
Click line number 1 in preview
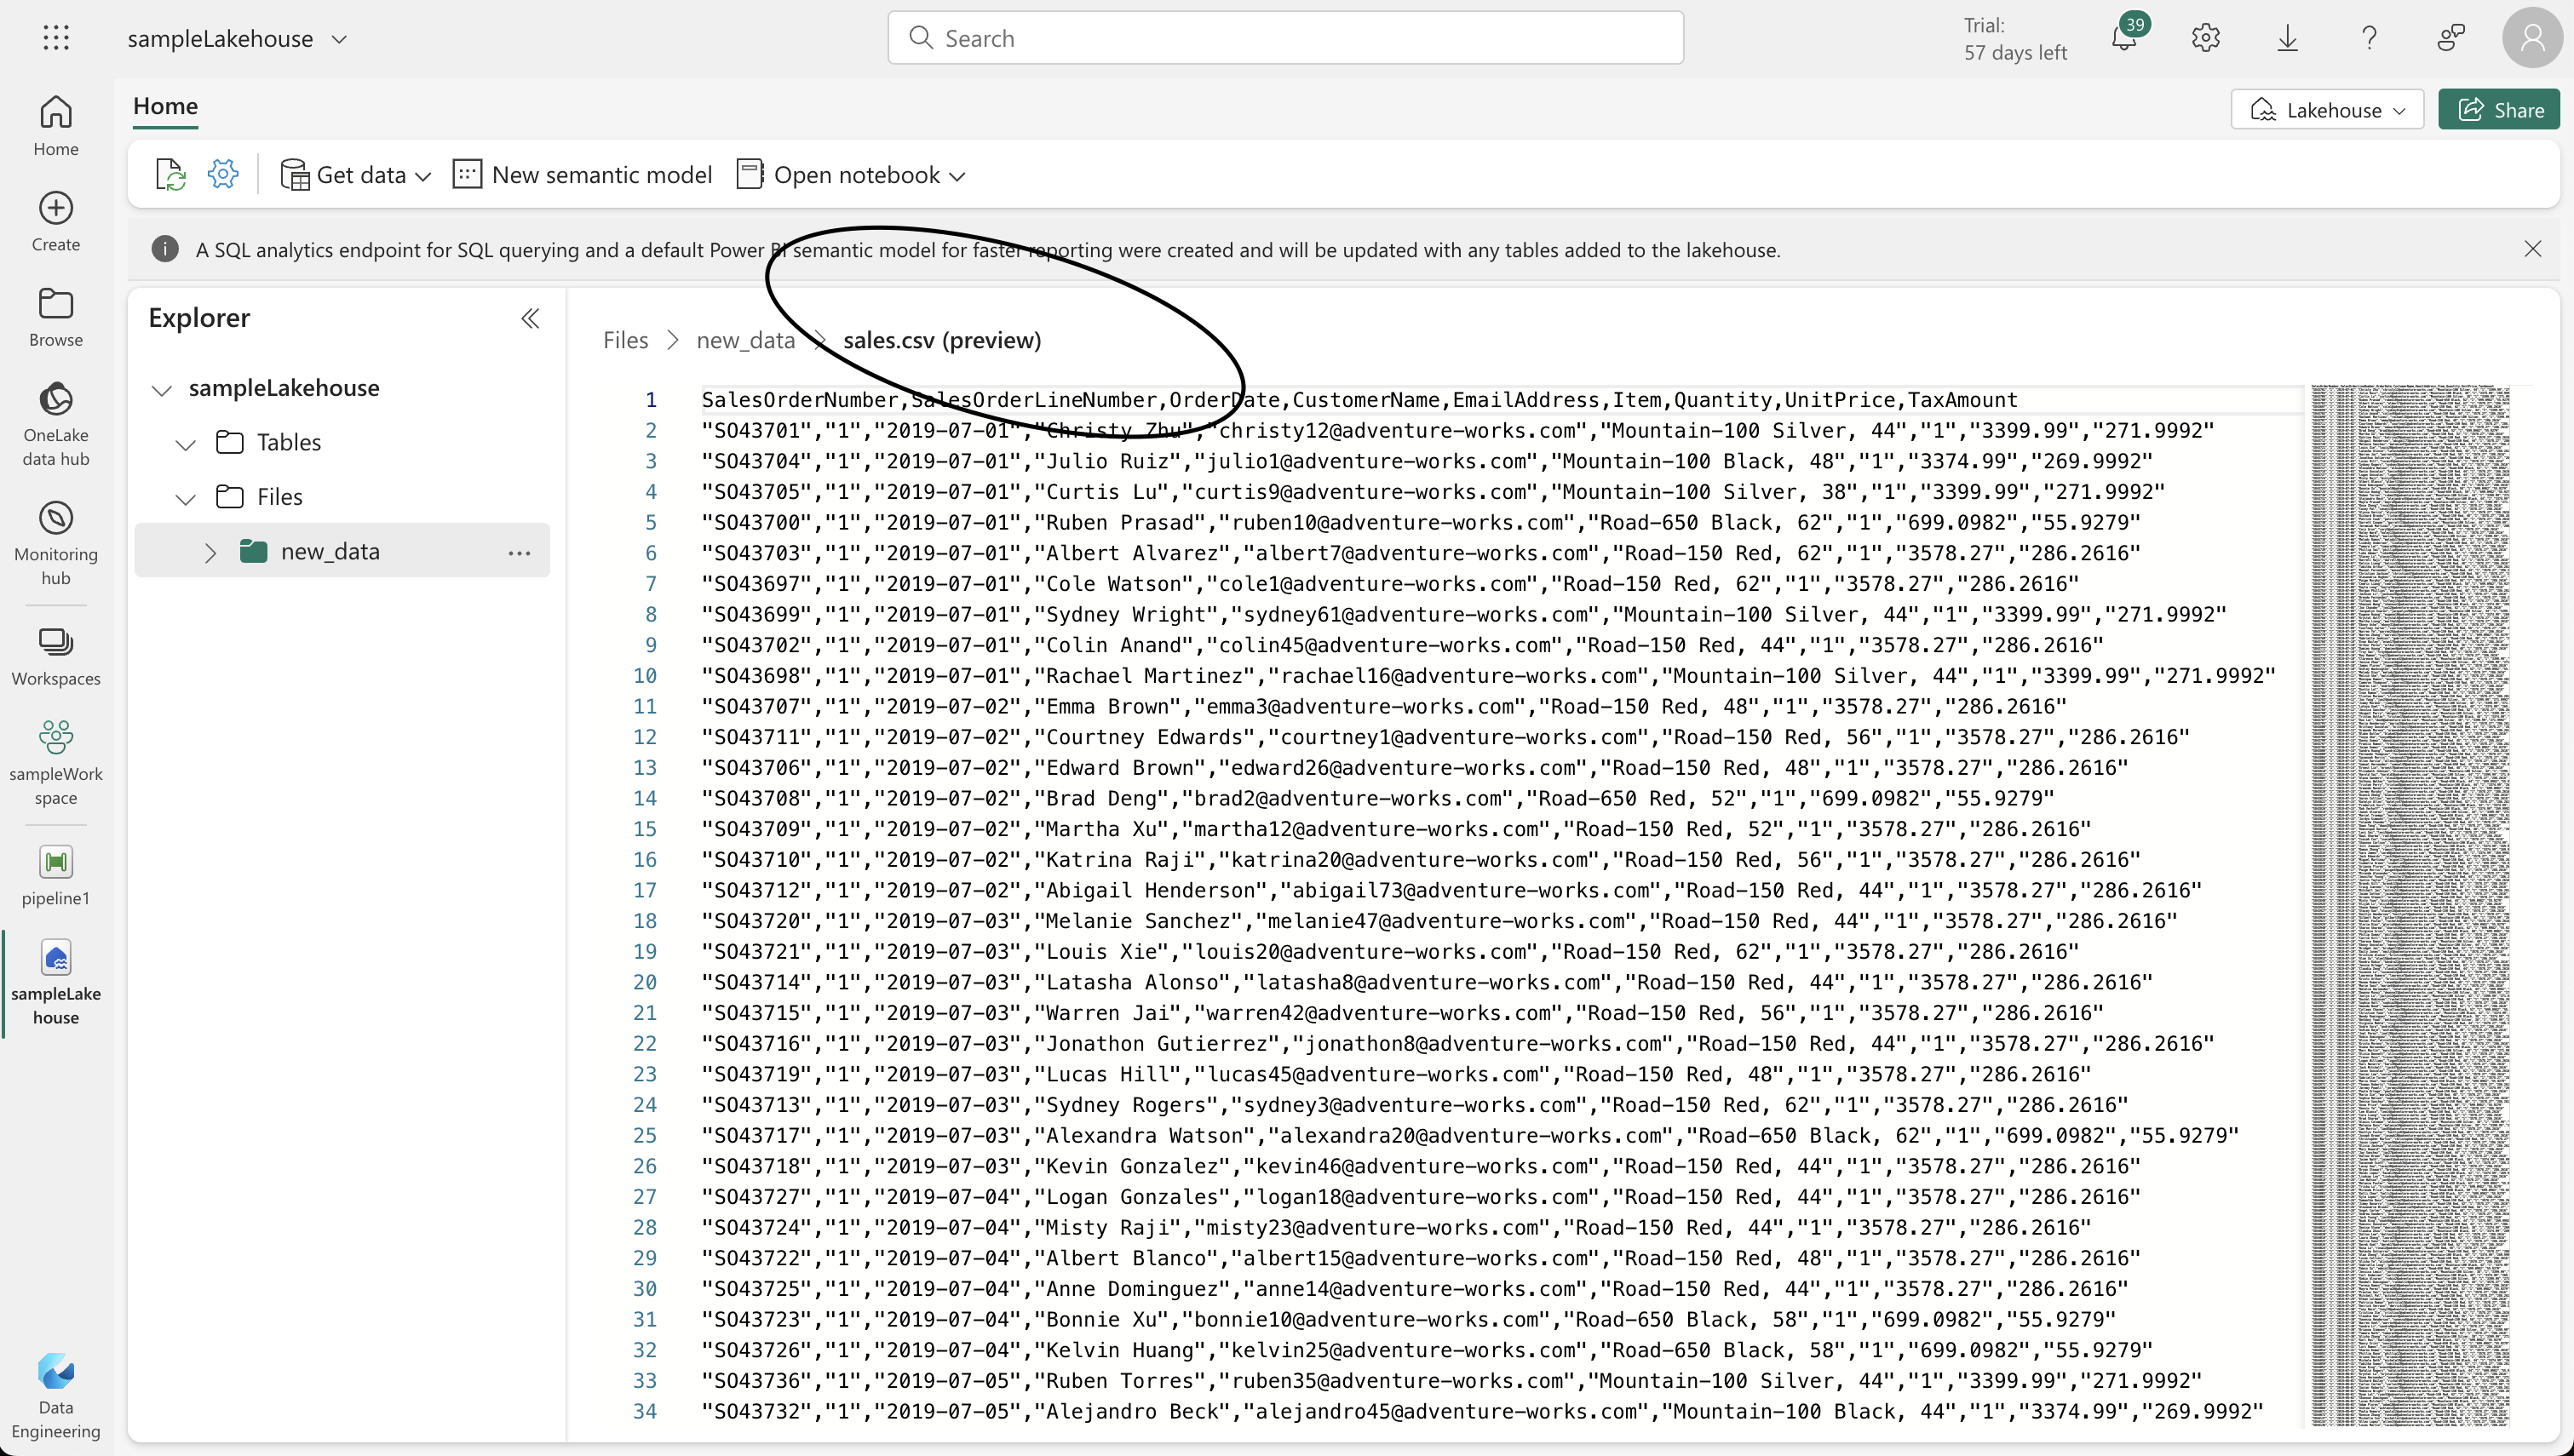click(x=651, y=400)
